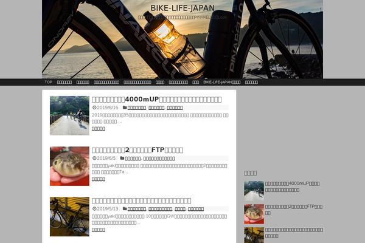Click the Pinarello bike header banner image
Image resolution: width=365 pixels, height=243 pixels.
coord(182,39)
